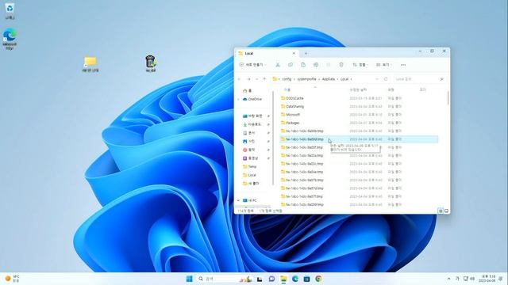The image size is (508, 285).
Task: Click the search magnifier icon in Explorer
Action: (x=441, y=79)
